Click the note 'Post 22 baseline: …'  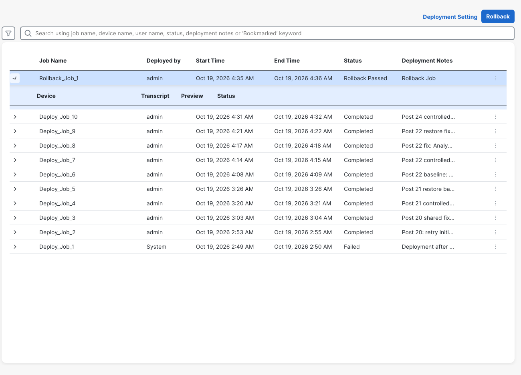tap(428, 174)
